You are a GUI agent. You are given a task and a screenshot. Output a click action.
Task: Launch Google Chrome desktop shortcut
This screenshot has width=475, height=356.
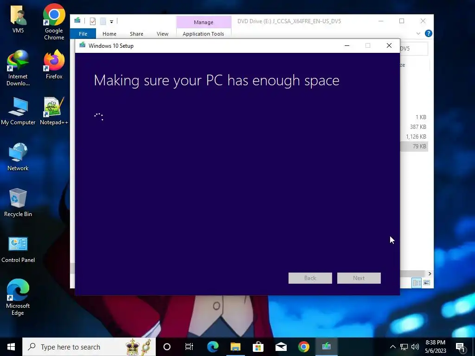(54, 21)
